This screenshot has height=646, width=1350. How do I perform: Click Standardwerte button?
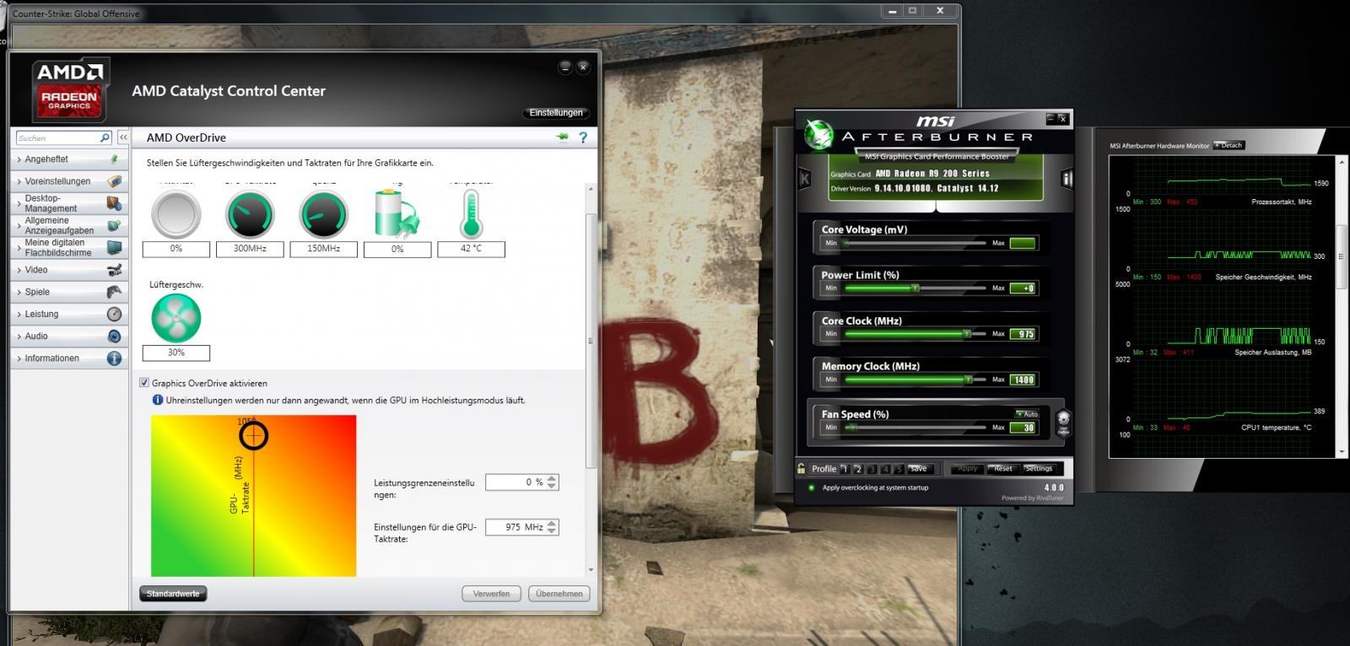(x=173, y=594)
